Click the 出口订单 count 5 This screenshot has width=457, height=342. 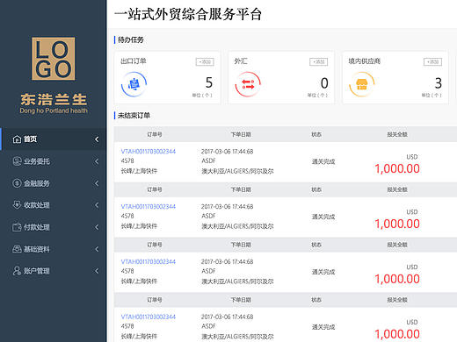(x=209, y=82)
